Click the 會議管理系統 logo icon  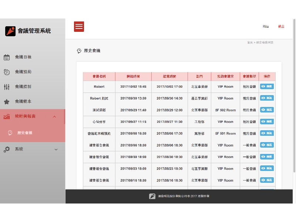(10, 31)
